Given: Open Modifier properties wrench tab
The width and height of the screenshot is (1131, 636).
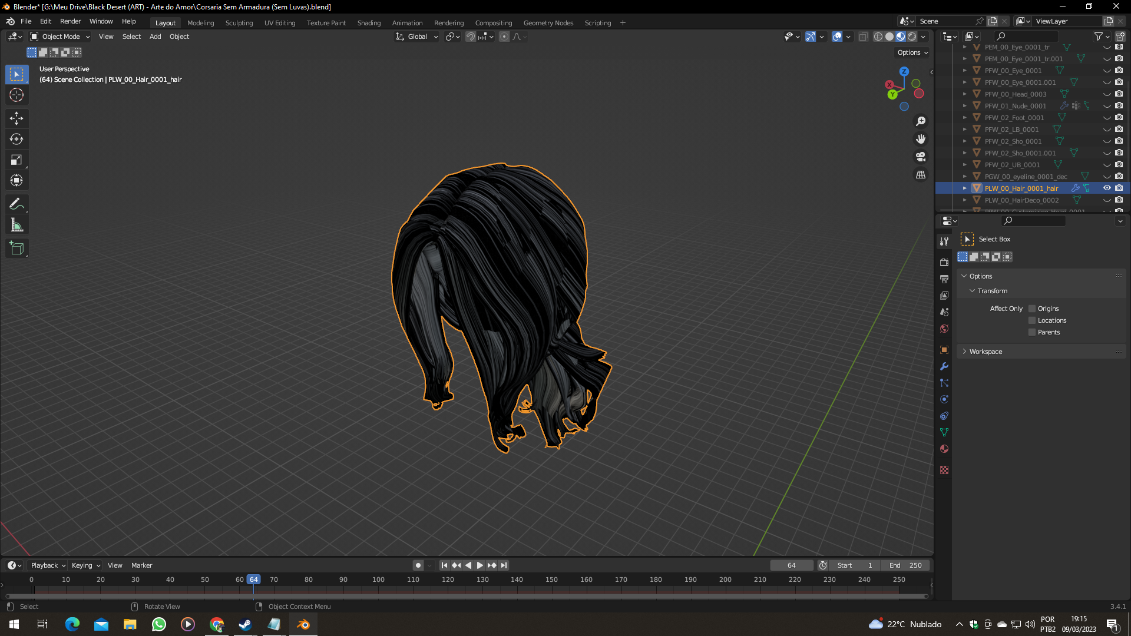Looking at the screenshot, I should [x=944, y=366].
